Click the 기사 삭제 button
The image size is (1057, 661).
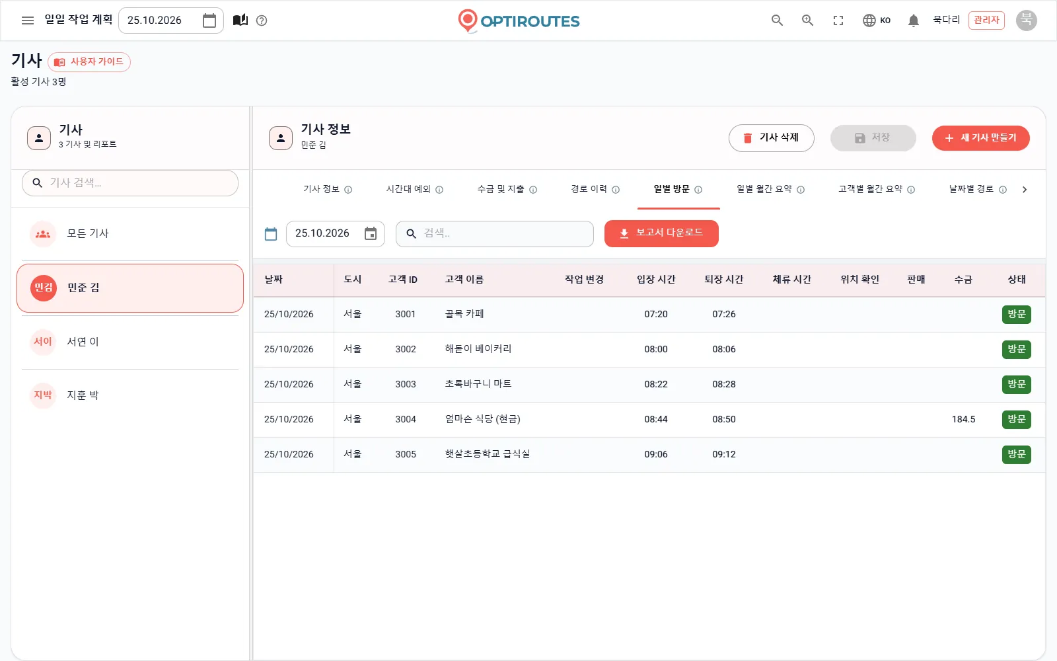pyautogui.click(x=771, y=138)
